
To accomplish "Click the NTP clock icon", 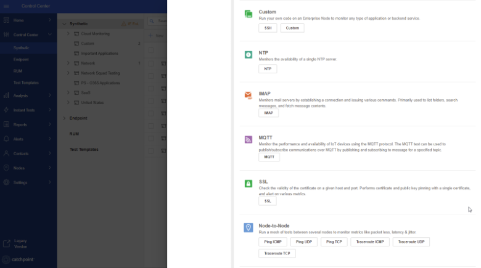I will [x=249, y=55].
